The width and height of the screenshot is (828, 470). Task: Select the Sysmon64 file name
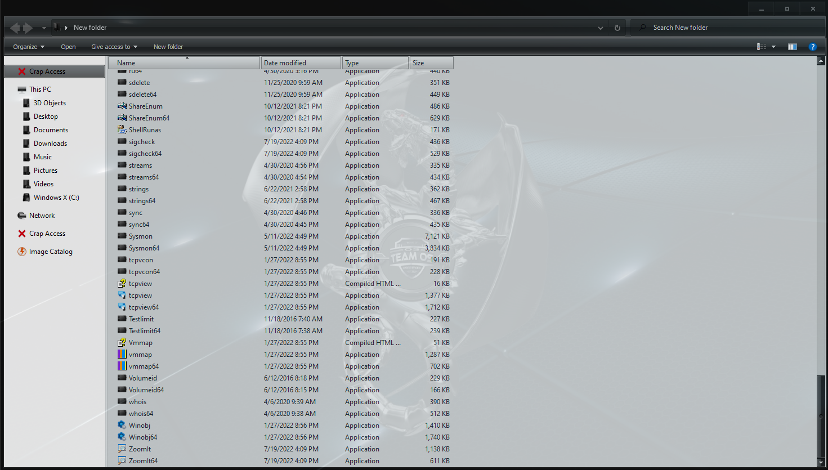(144, 248)
